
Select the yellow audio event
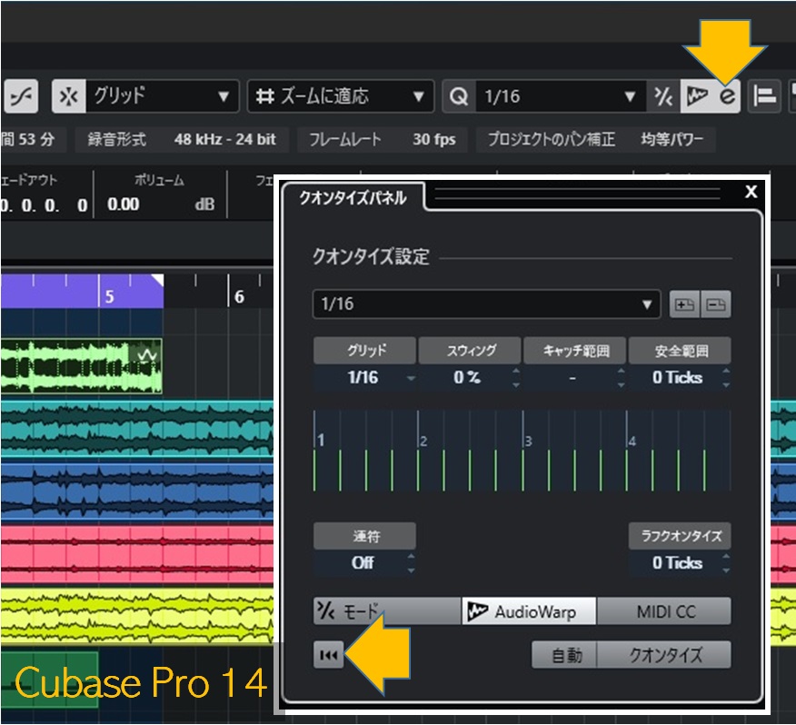coord(137,616)
